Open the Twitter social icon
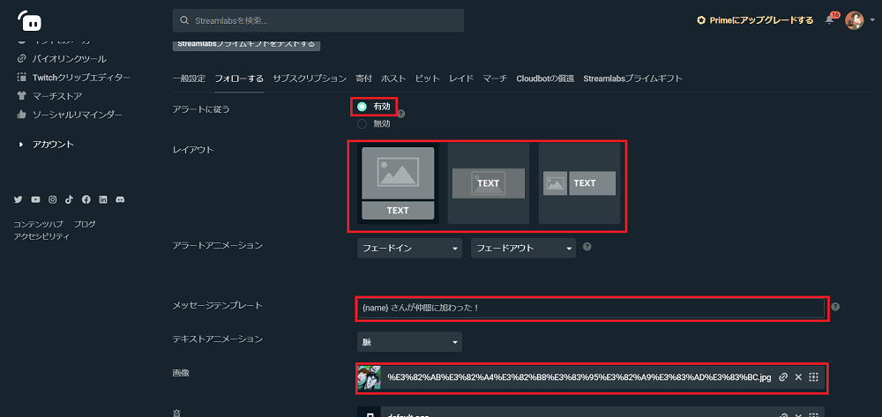 pos(18,199)
